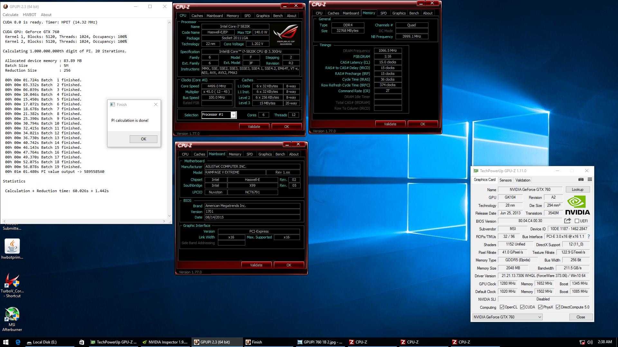Open the Store icon in the taskbar

[82, 342]
